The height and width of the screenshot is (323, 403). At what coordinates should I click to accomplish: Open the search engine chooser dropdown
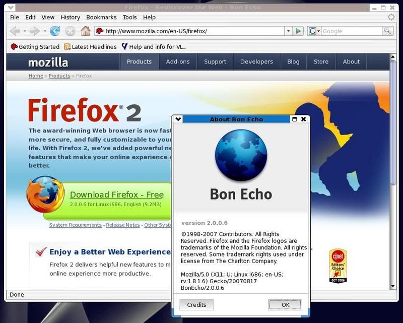click(x=319, y=31)
